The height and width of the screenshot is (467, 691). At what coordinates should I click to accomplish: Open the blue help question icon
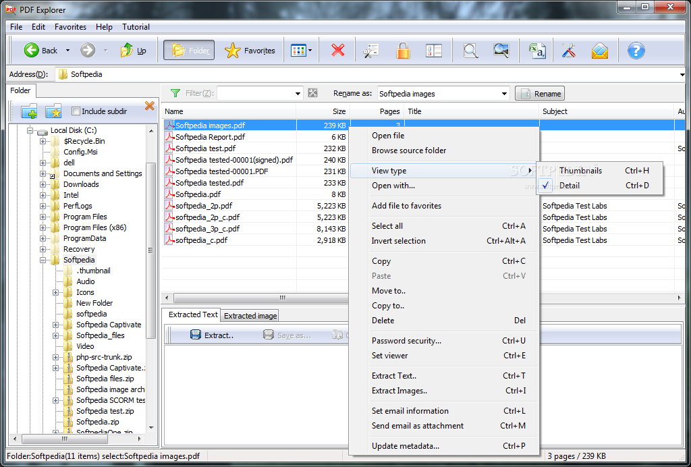(636, 50)
